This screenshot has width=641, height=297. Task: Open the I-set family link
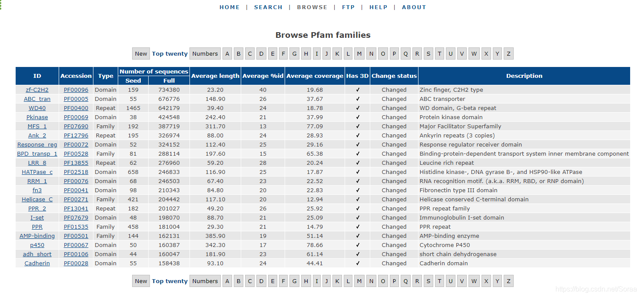(x=37, y=217)
